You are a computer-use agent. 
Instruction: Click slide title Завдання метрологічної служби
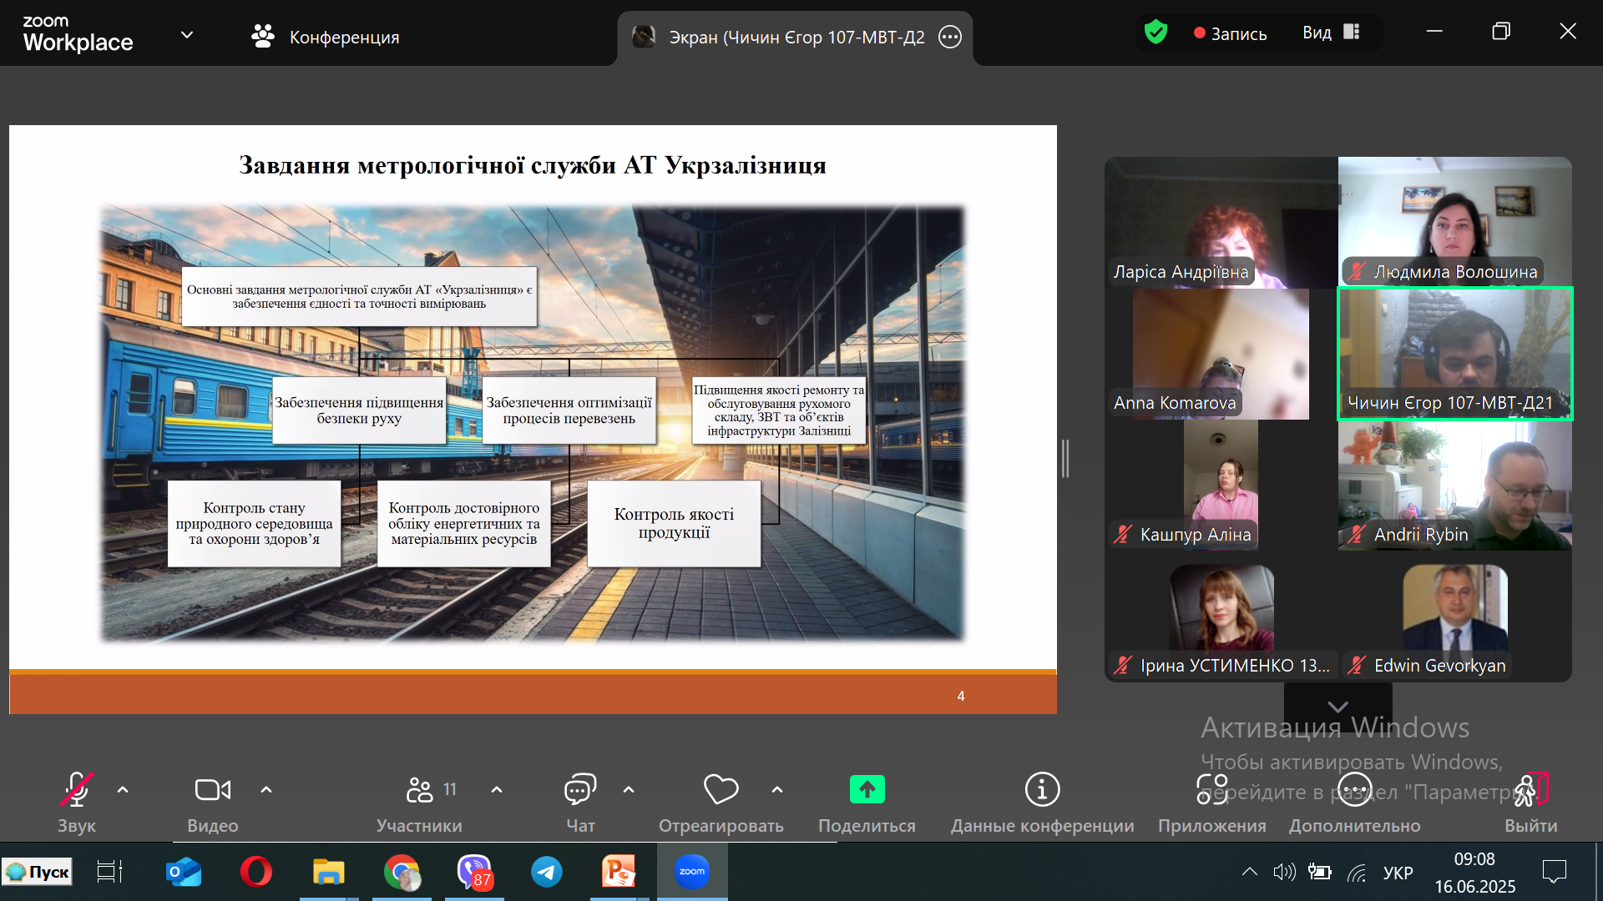[x=533, y=165]
